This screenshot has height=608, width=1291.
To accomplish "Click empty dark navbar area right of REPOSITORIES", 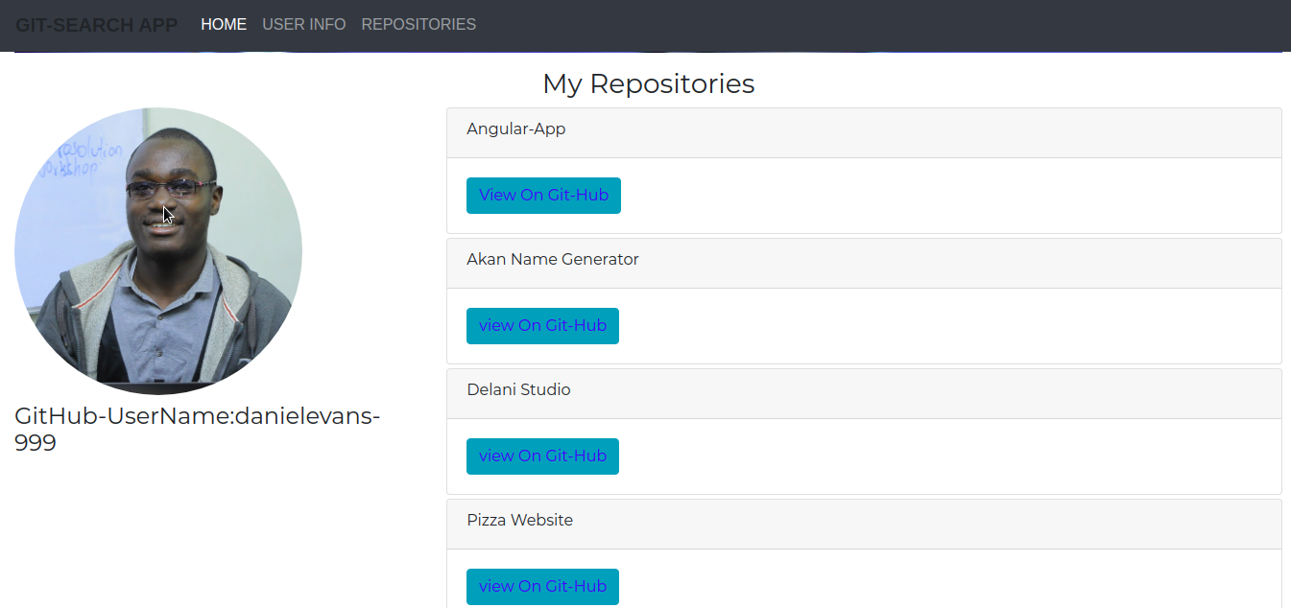I will tap(883, 25).
